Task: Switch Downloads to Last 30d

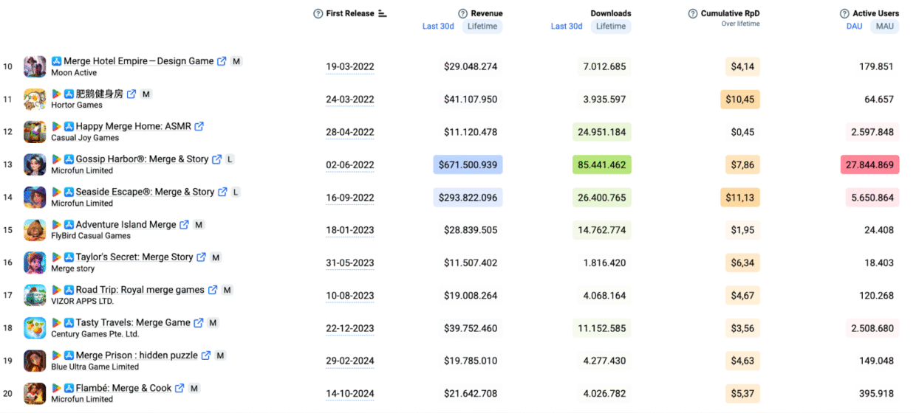Action: [x=567, y=27]
